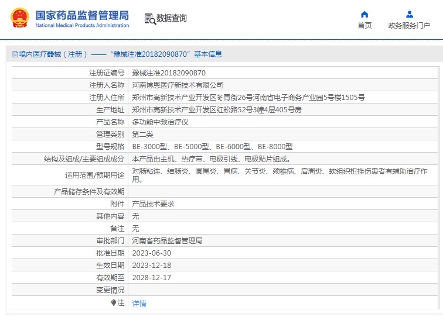Screen dimensions: 443x317
Task: Select the 结构及组成 composition value
Action: [212, 159]
